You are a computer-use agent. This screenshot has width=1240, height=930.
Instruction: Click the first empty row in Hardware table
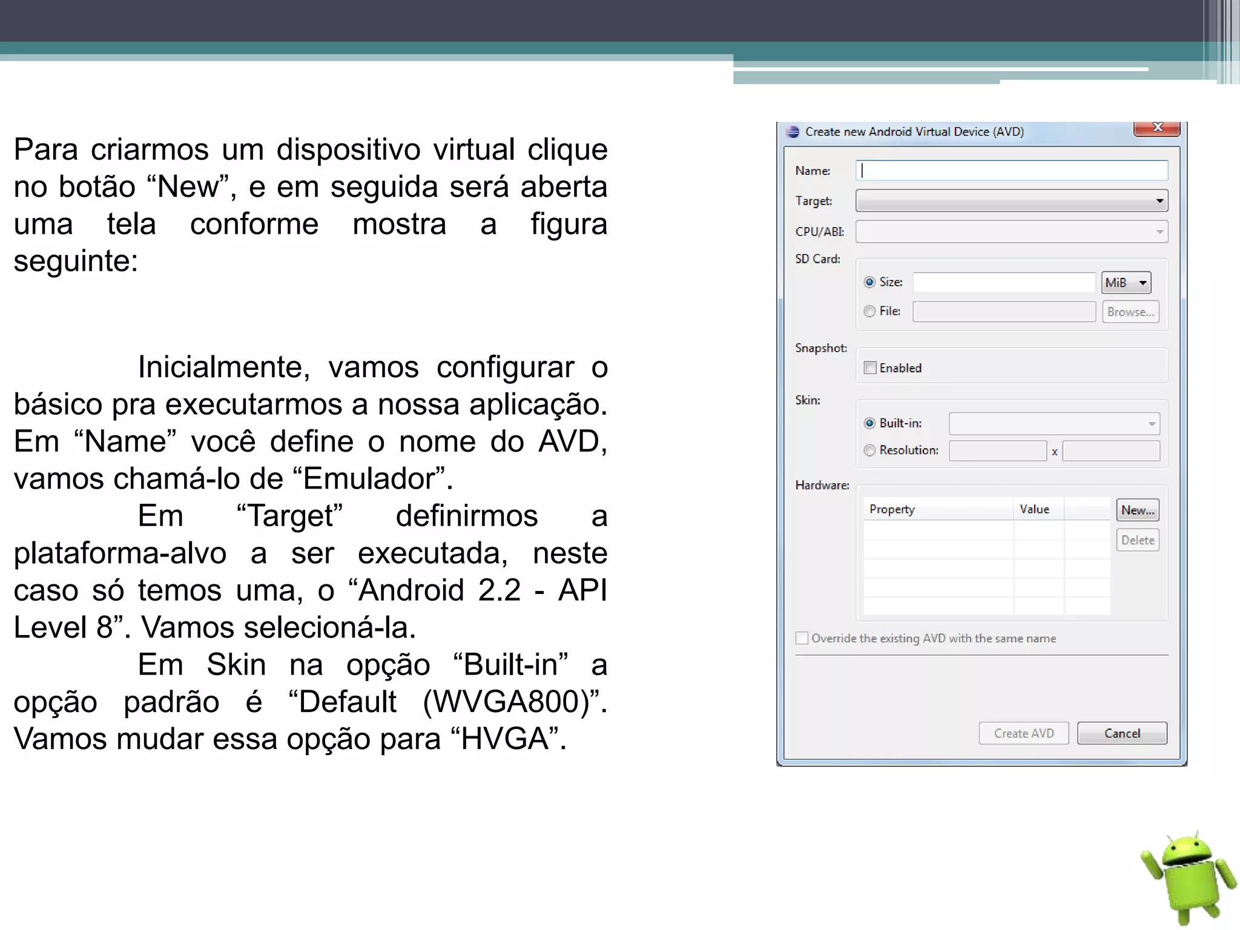[x=987, y=530]
